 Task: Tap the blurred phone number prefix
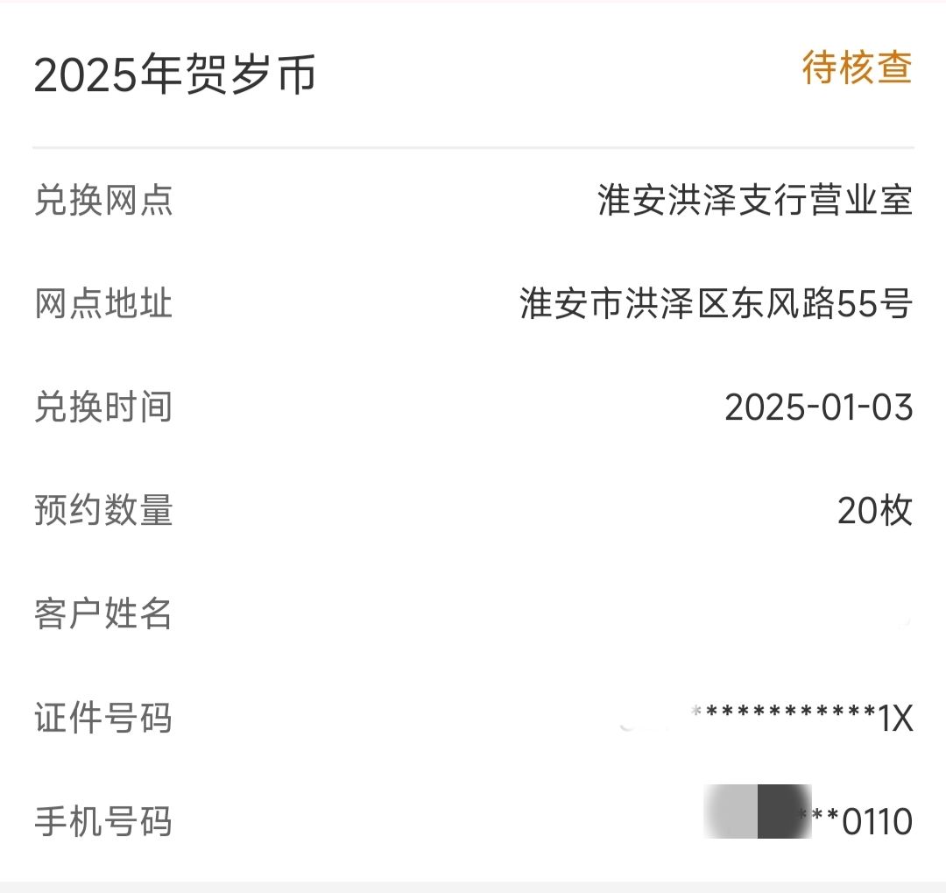click(758, 811)
